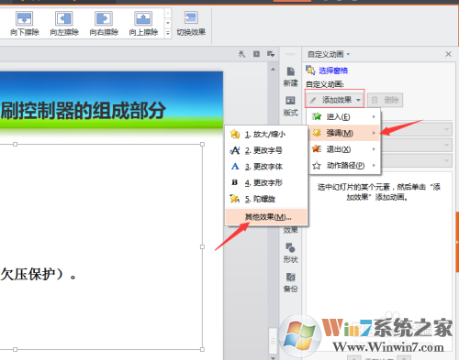Open the 切换效果 transition effects button
The height and width of the screenshot is (360, 459).
[191, 24]
